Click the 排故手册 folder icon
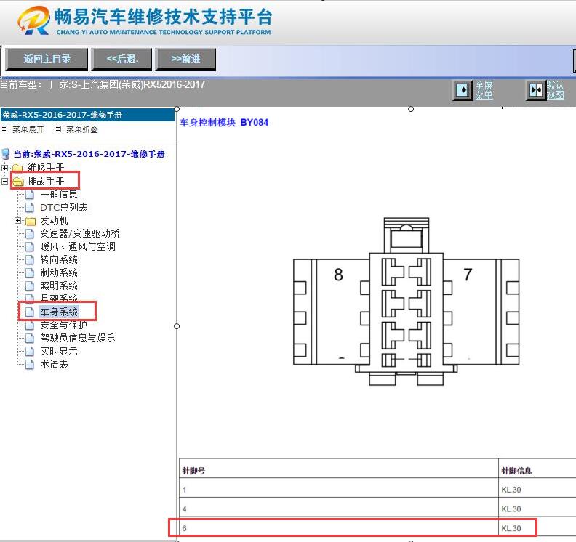Viewport: 576px width, 542px height. [18, 182]
